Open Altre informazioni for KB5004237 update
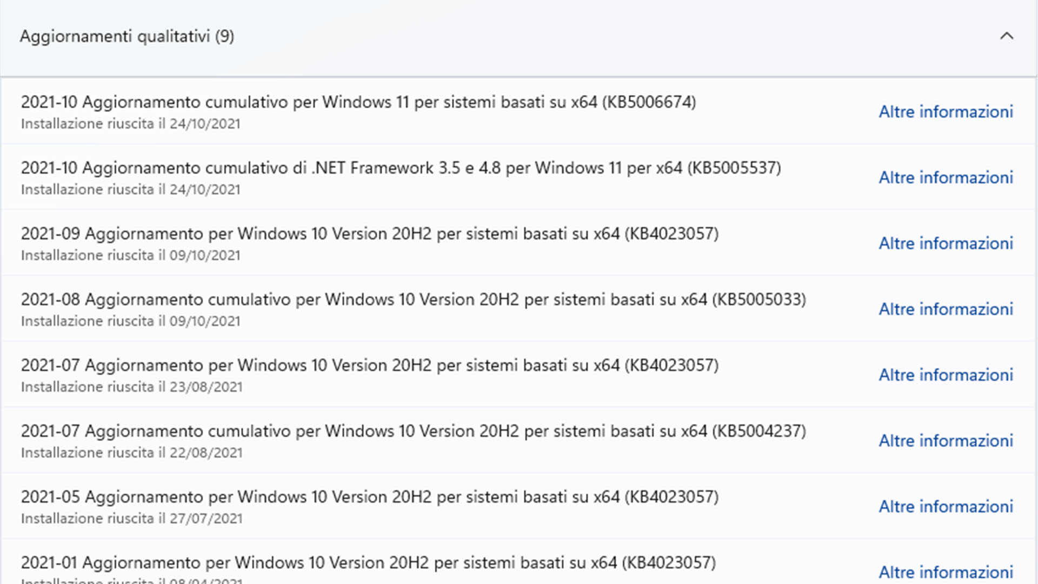 [946, 441]
